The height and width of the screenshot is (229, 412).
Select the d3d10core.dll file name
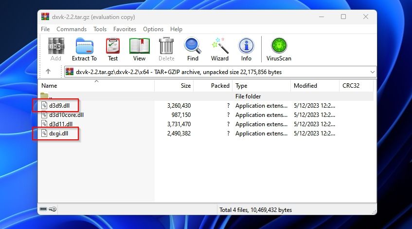(x=67, y=115)
